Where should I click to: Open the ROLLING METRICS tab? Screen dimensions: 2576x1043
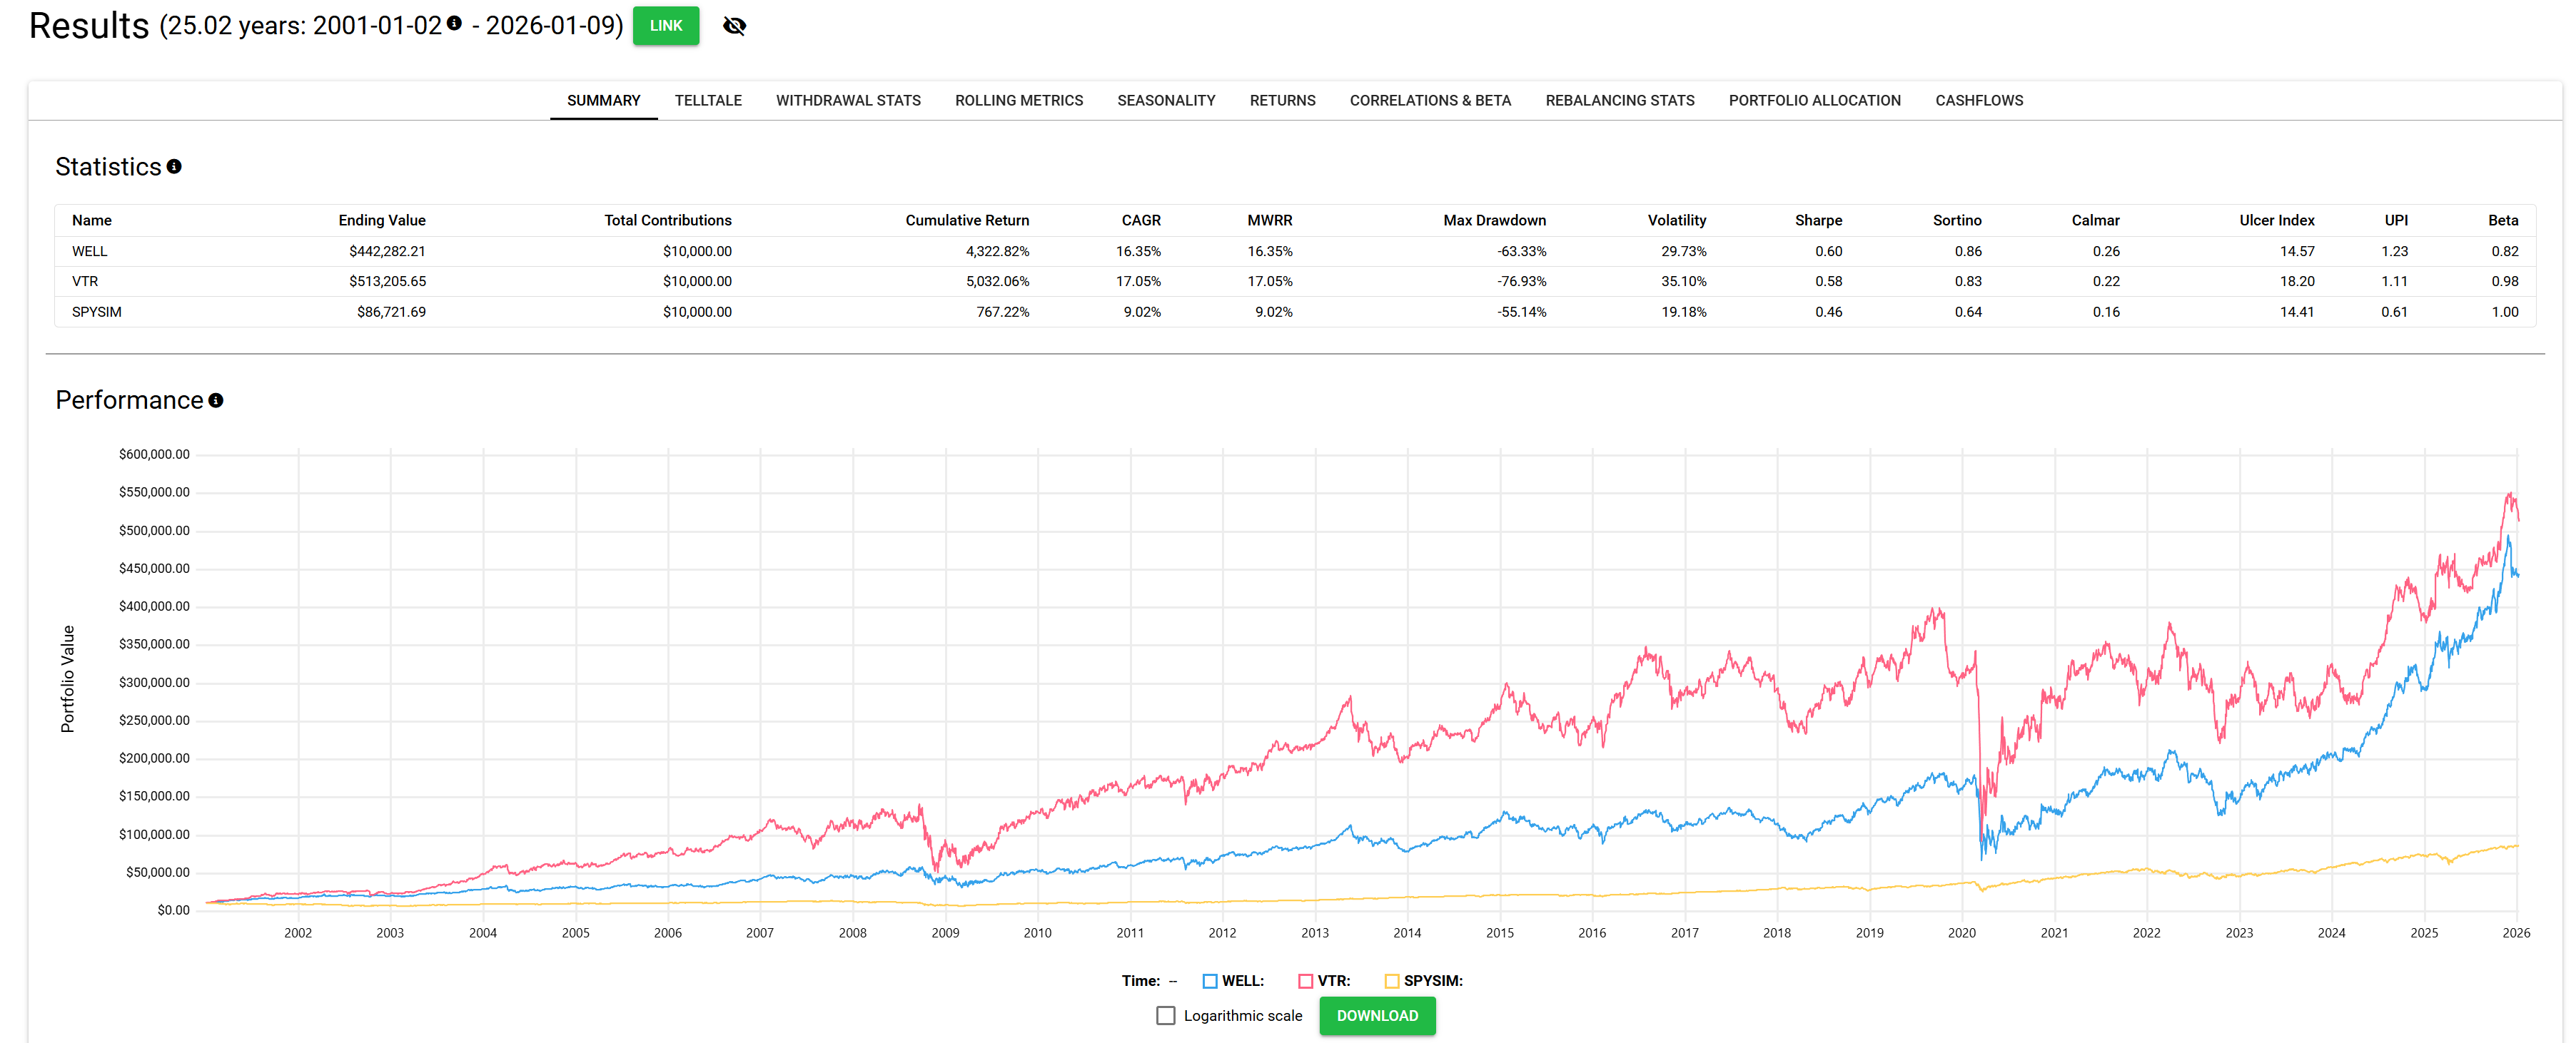click(x=1018, y=101)
